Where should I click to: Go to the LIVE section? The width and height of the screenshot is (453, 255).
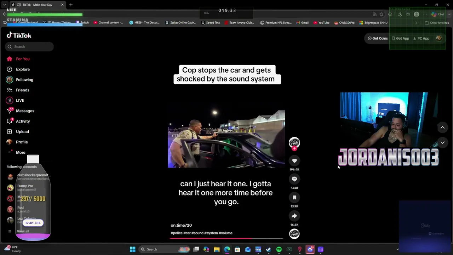[x=15, y=101]
